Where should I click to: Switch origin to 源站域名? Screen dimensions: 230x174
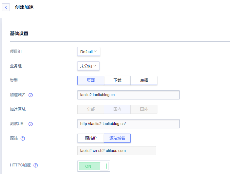(117, 138)
